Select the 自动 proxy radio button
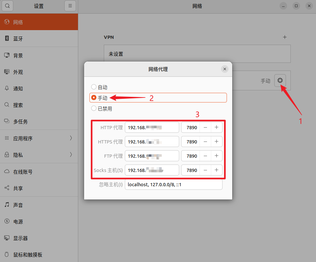The image size is (316, 262). click(x=94, y=87)
